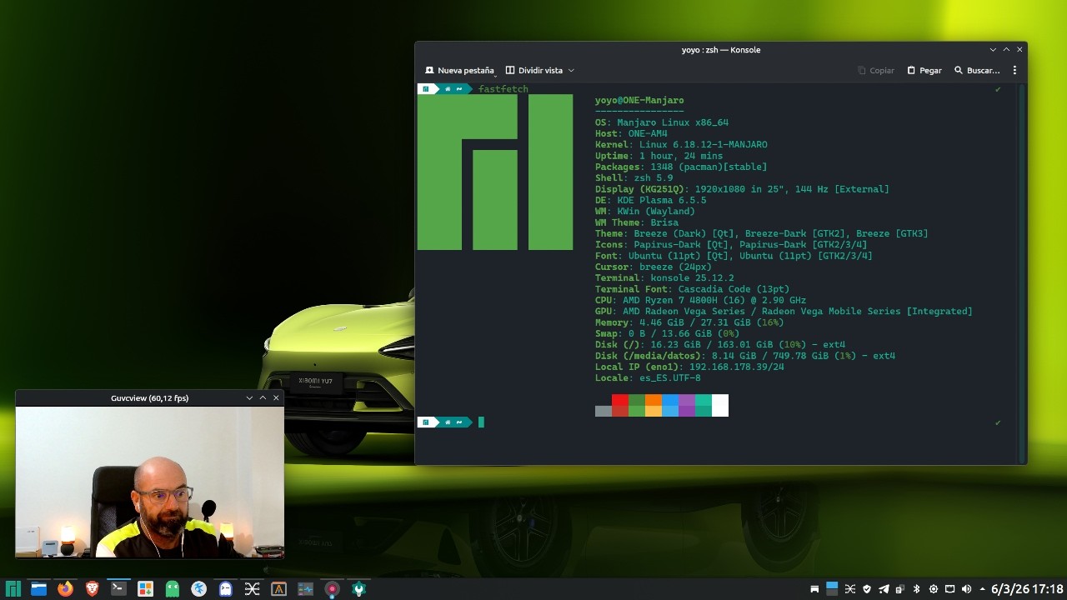Click the 'Local IP (eno1)' line
Viewport: 1067px width, 600px height.
tap(689, 367)
